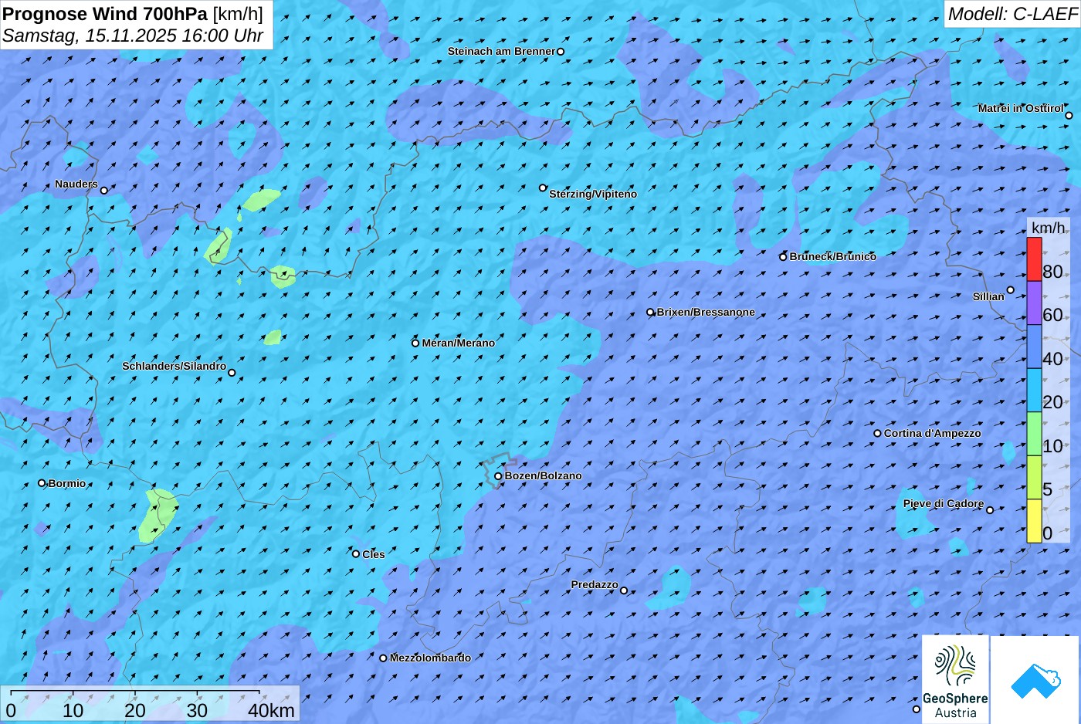Image resolution: width=1081 pixels, height=724 pixels.
Task: Click the 'Steinach am Brenner' label text
Action: coord(502,51)
